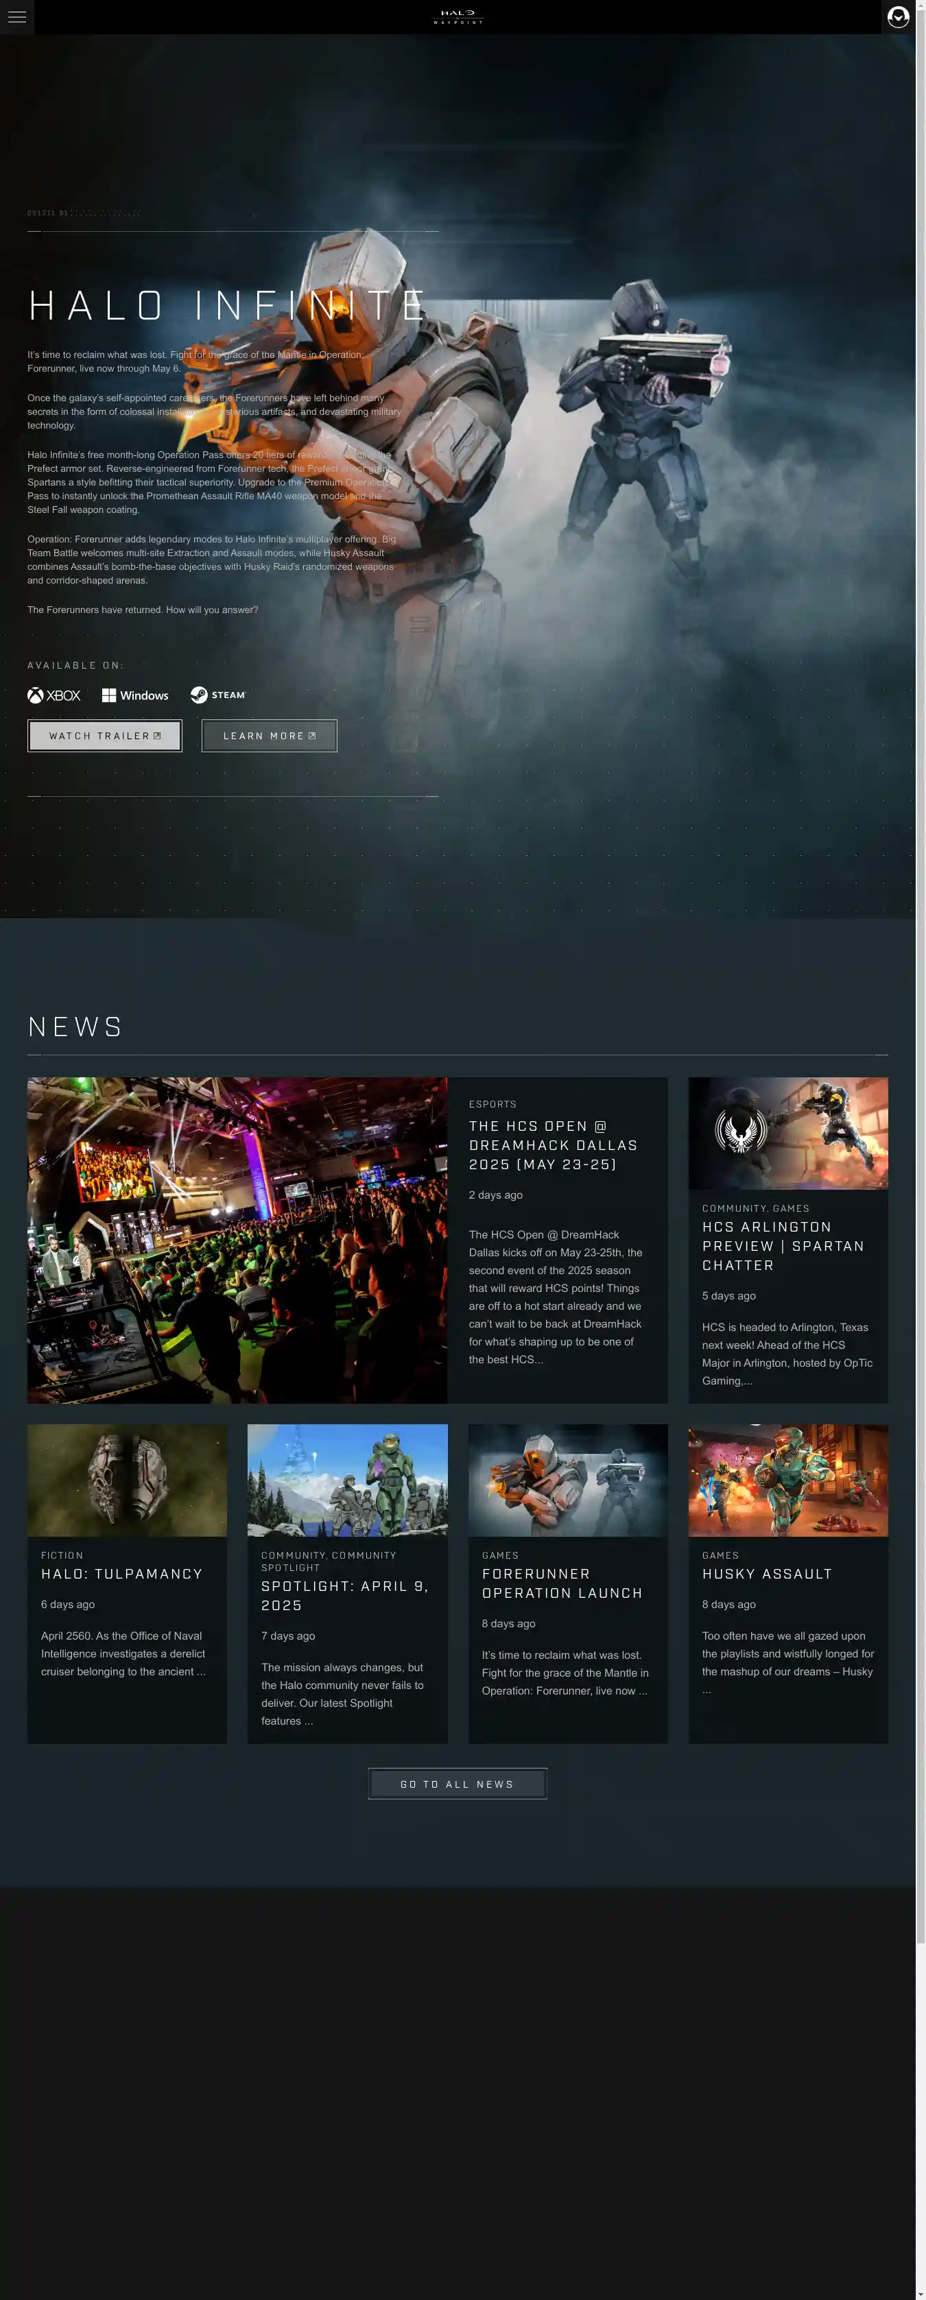
Task: Open HCS Arlington Preview Spartan Chatter article
Action: click(x=782, y=1247)
